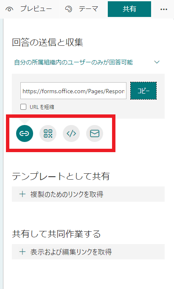Click the 回答の送信と収集 heading
Screen dimensions: 174x289
click(48, 42)
